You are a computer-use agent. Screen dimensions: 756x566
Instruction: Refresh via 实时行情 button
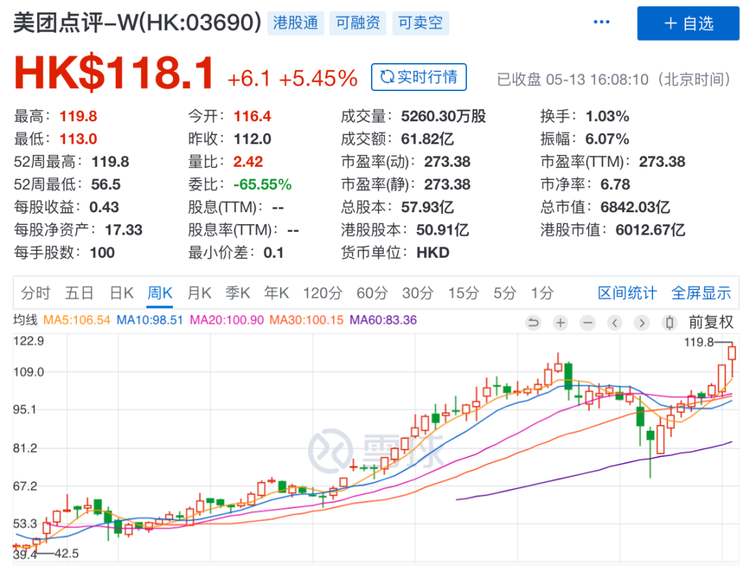419,77
